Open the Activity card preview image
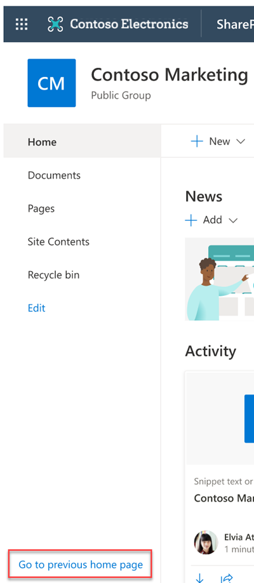This screenshot has width=254, height=583. [x=220, y=418]
